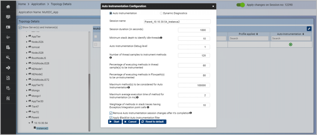This screenshot has width=317, height=135.
Task: Click Reset to default button
Action: (x=153, y=122)
